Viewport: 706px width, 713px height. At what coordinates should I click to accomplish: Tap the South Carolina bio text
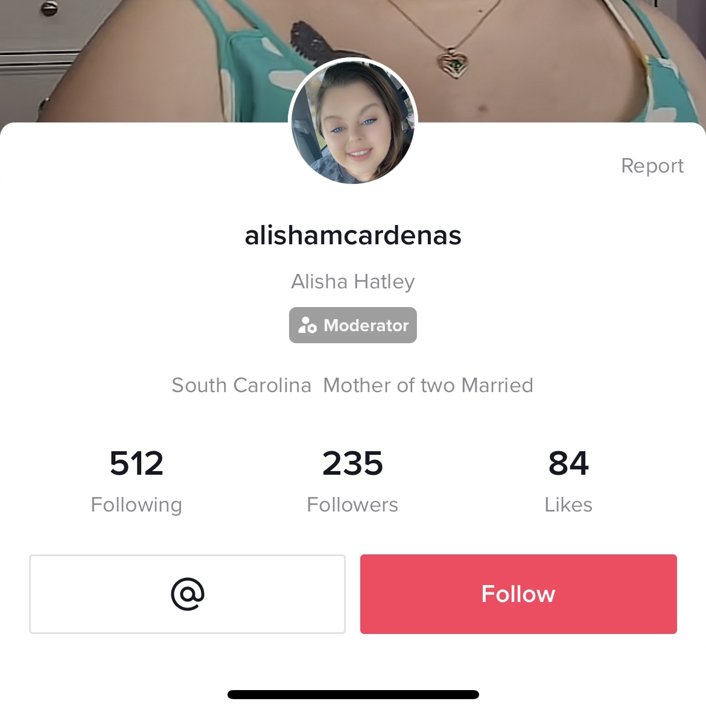pos(241,385)
